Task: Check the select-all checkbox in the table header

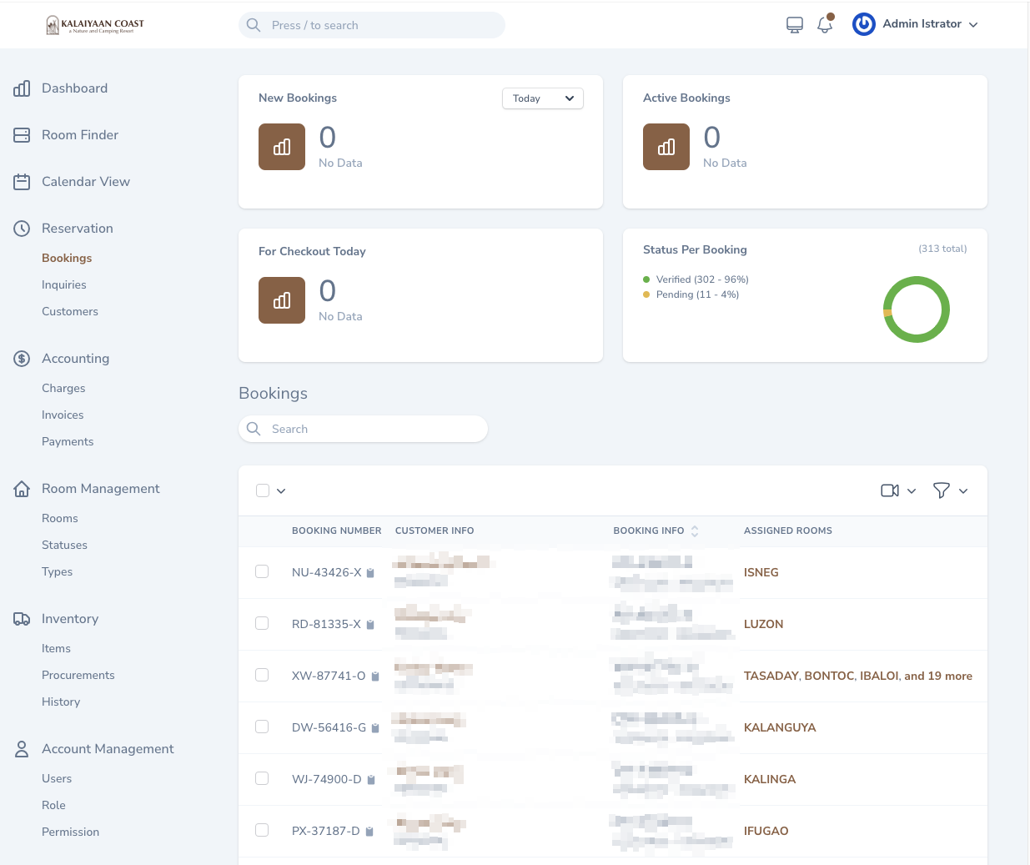Action: click(262, 490)
